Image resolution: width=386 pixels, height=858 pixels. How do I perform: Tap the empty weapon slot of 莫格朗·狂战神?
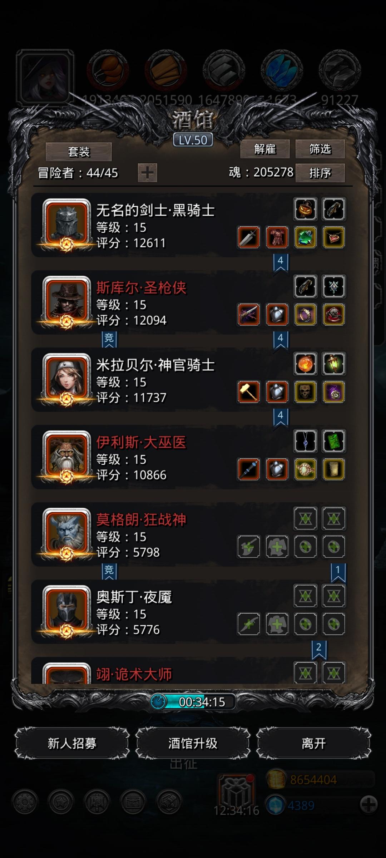tap(249, 547)
